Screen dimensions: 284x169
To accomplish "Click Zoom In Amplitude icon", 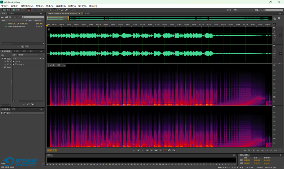I will [x=245, y=150].
